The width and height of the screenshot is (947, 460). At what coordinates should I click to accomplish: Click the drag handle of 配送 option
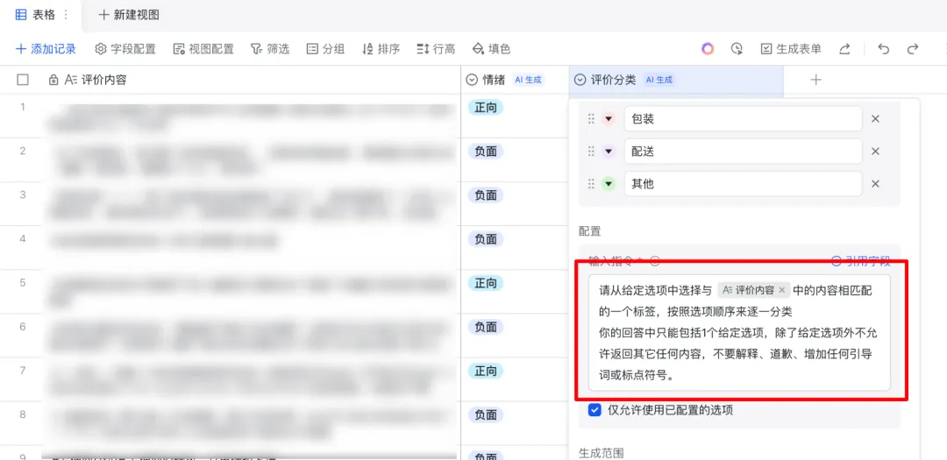pyautogui.click(x=591, y=152)
